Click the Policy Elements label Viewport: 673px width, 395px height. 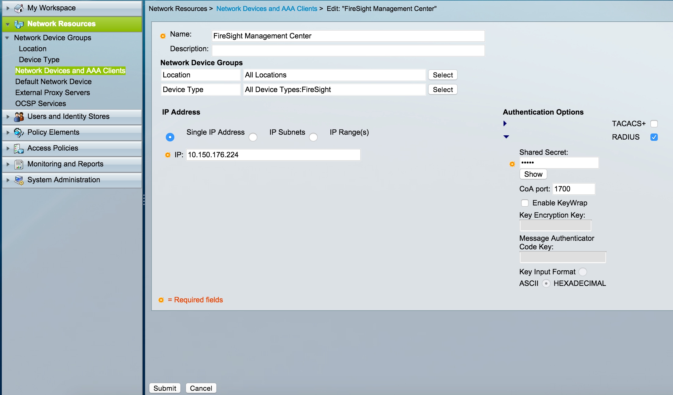point(53,132)
